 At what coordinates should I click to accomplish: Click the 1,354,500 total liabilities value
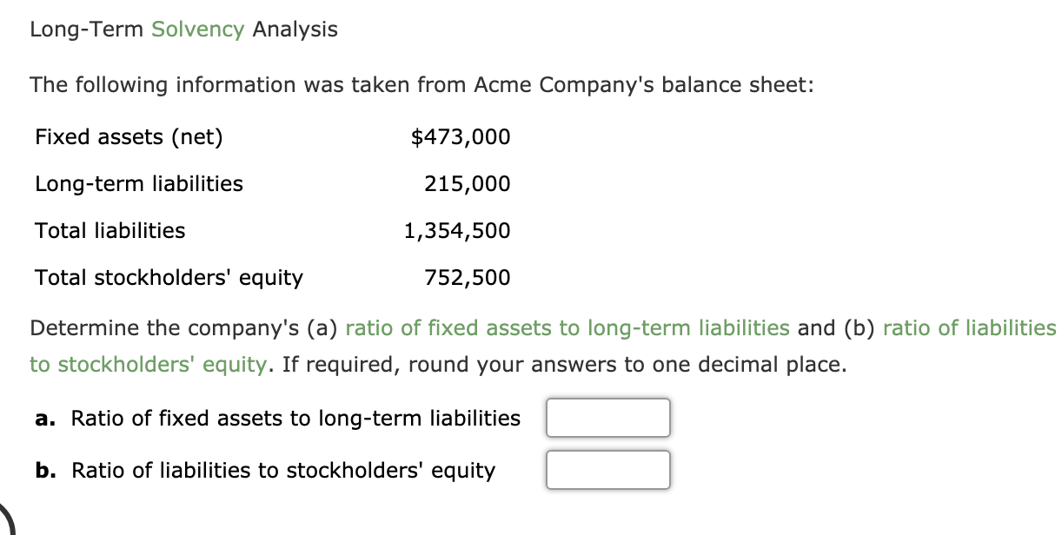point(457,231)
